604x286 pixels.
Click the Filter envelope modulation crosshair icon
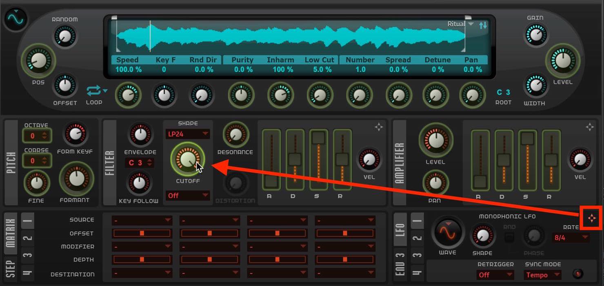point(379,127)
